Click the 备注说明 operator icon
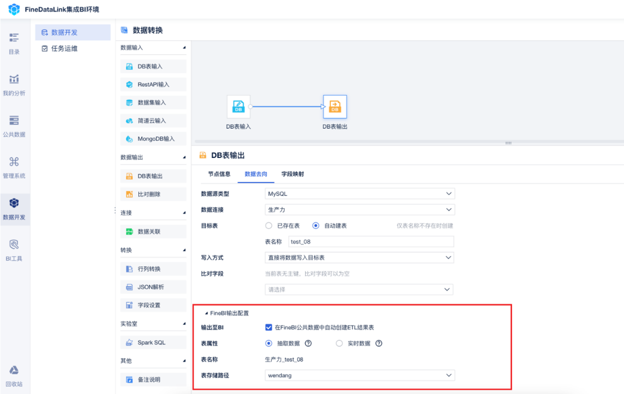624x394 pixels. point(129,380)
